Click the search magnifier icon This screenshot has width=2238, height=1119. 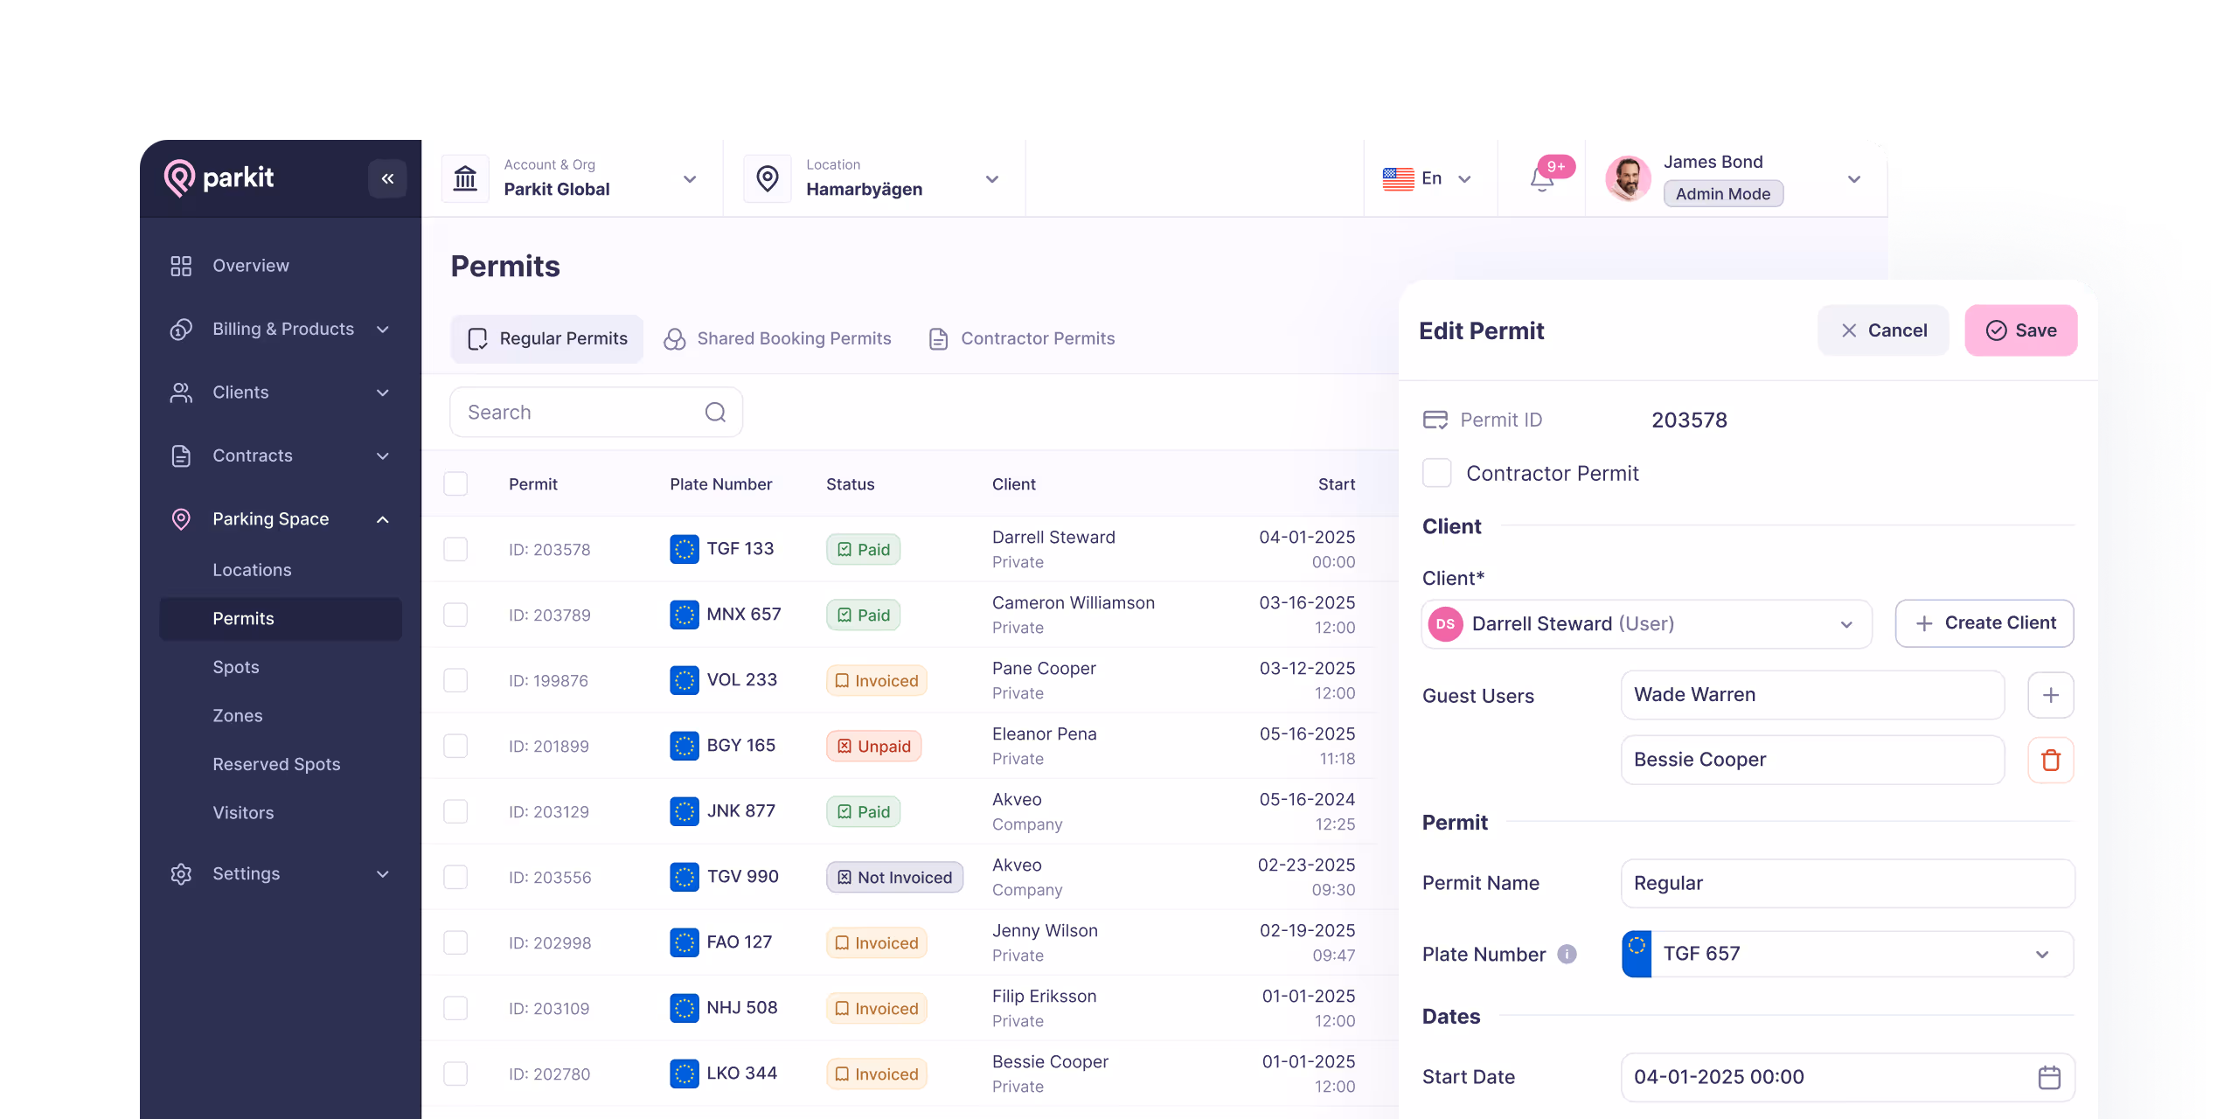pos(715,413)
